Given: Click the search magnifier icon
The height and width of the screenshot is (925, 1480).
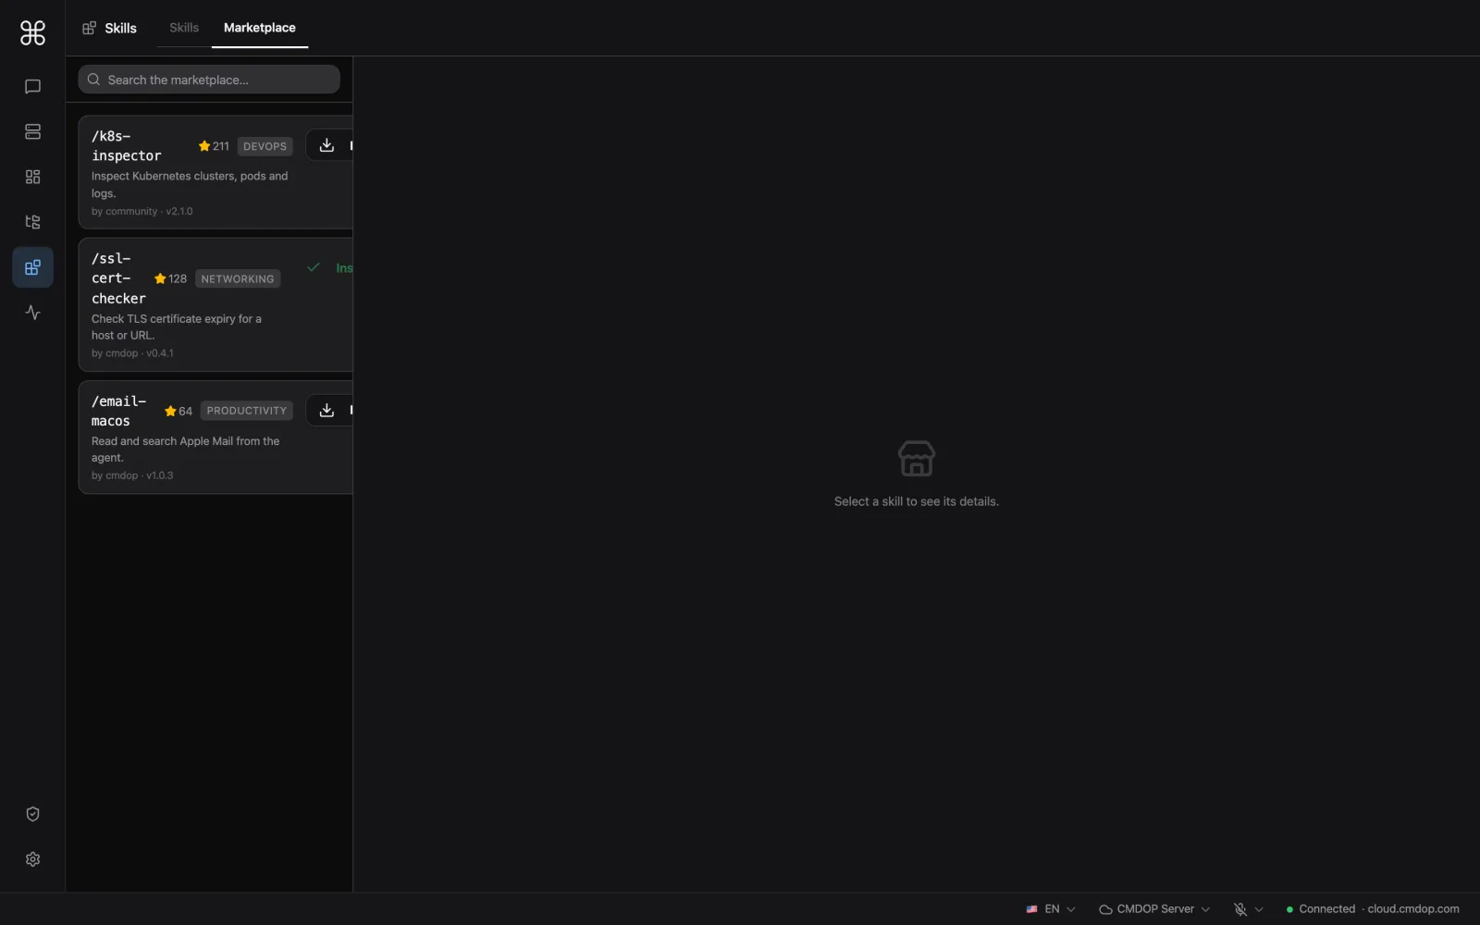Looking at the screenshot, I should (93, 80).
